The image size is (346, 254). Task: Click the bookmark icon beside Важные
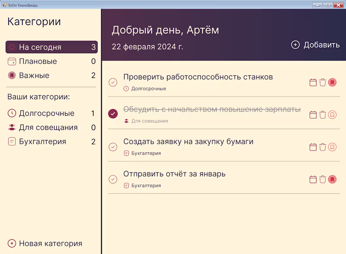coord(12,75)
